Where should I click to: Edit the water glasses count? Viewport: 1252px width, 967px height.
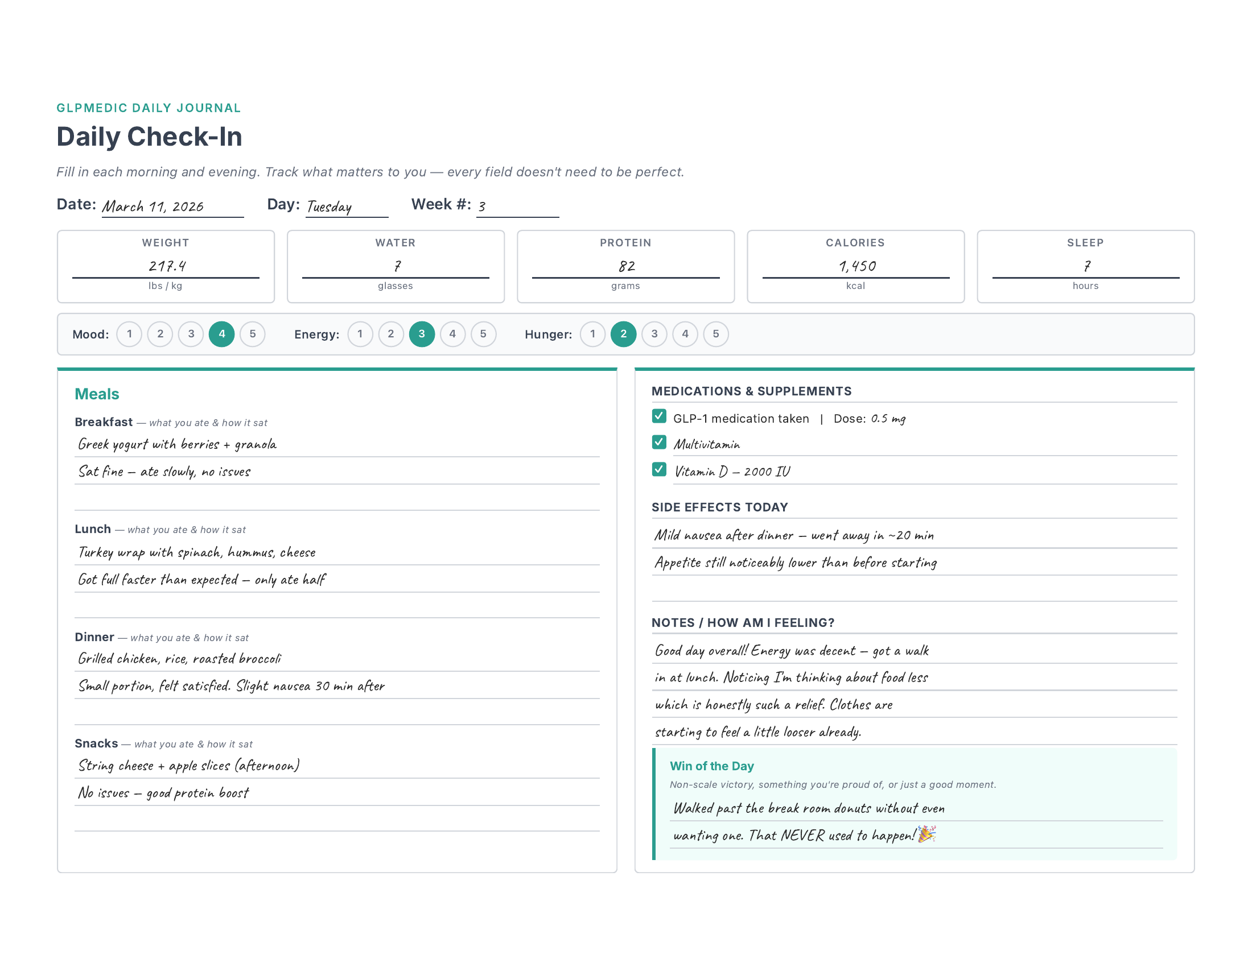pos(395,265)
